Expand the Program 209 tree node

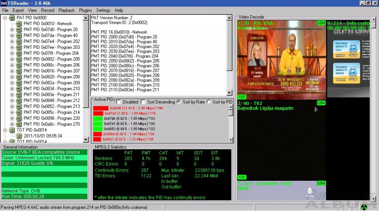point(12,83)
